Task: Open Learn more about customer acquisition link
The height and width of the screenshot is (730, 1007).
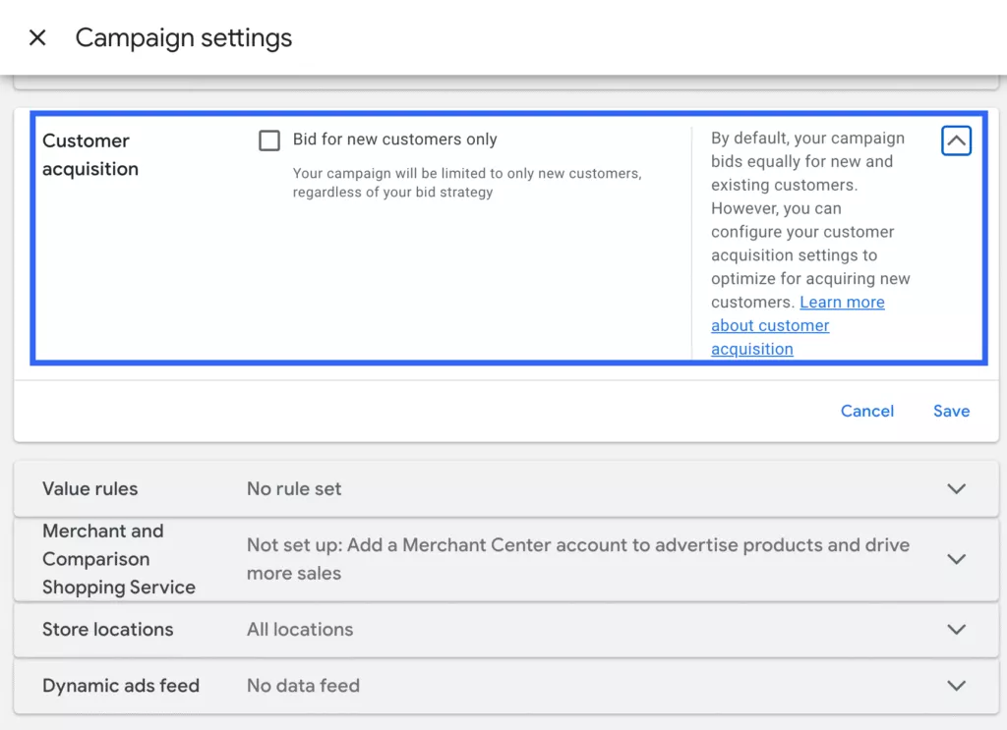Action: (x=798, y=325)
